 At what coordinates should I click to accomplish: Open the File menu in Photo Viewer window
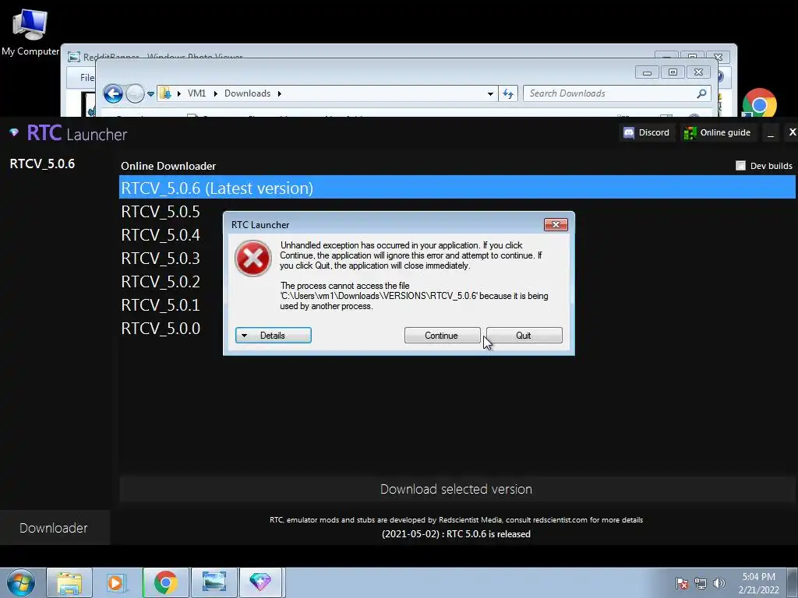pyautogui.click(x=87, y=77)
